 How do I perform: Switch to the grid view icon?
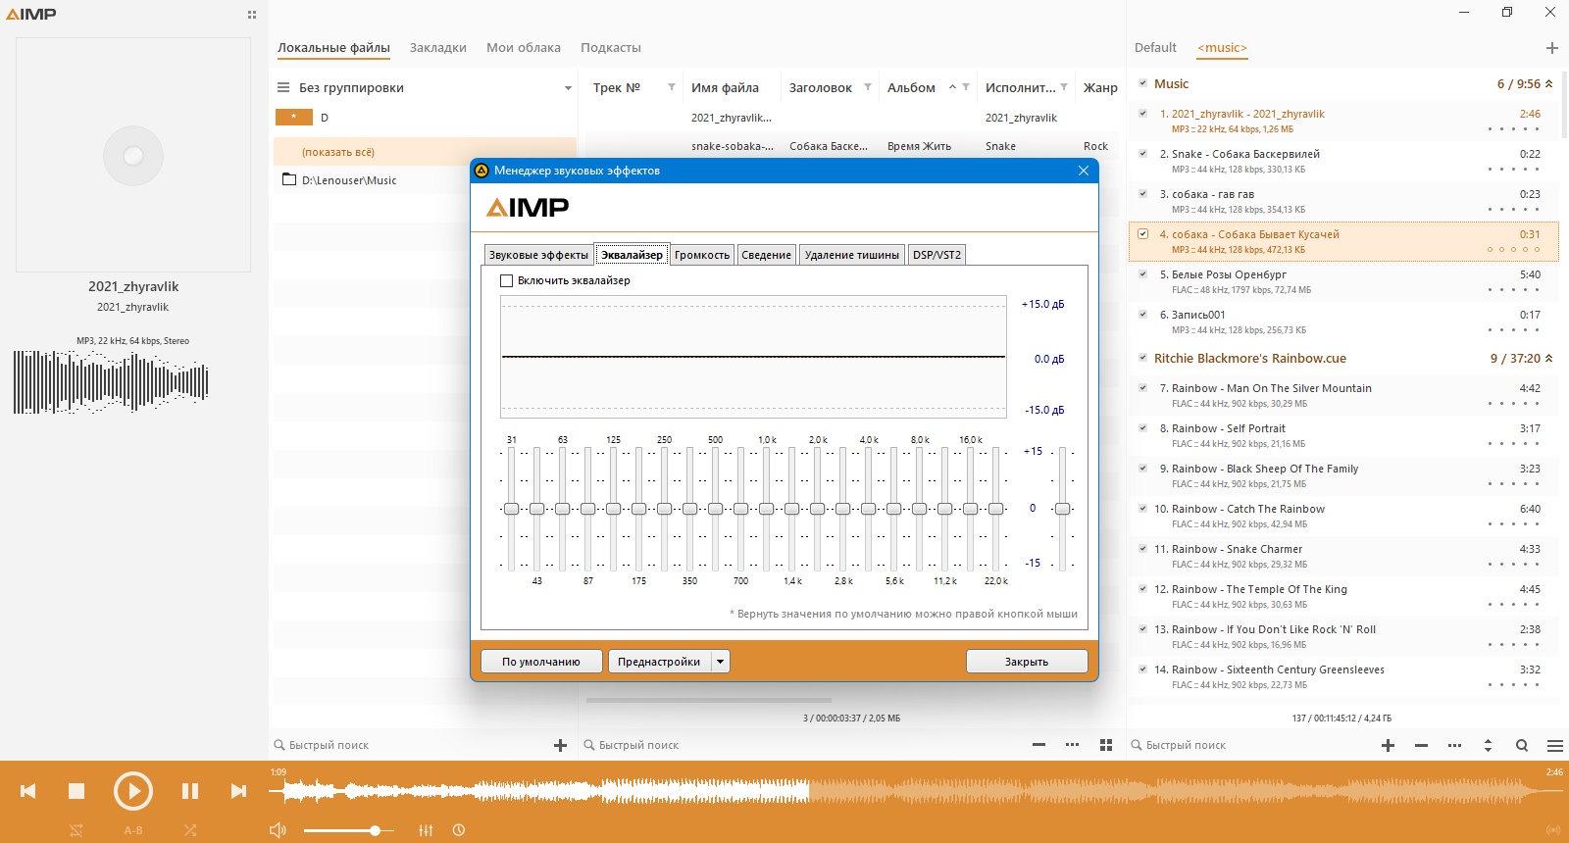tap(1106, 746)
